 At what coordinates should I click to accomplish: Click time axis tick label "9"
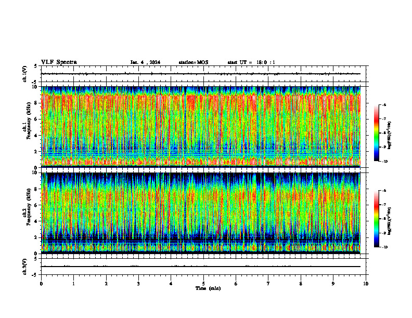tap(333, 284)
